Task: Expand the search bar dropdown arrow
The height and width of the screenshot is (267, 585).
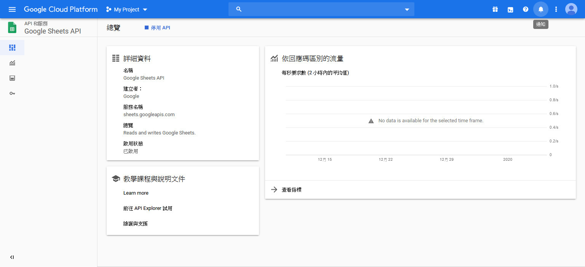Action: click(x=407, y=10)
